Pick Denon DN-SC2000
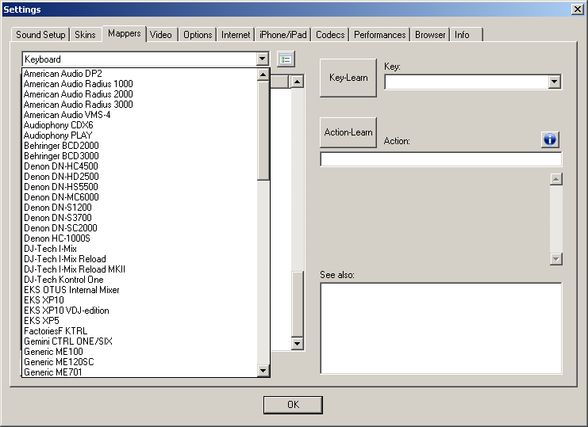Screen dimensions: 588x427 [x=140, y=228]
